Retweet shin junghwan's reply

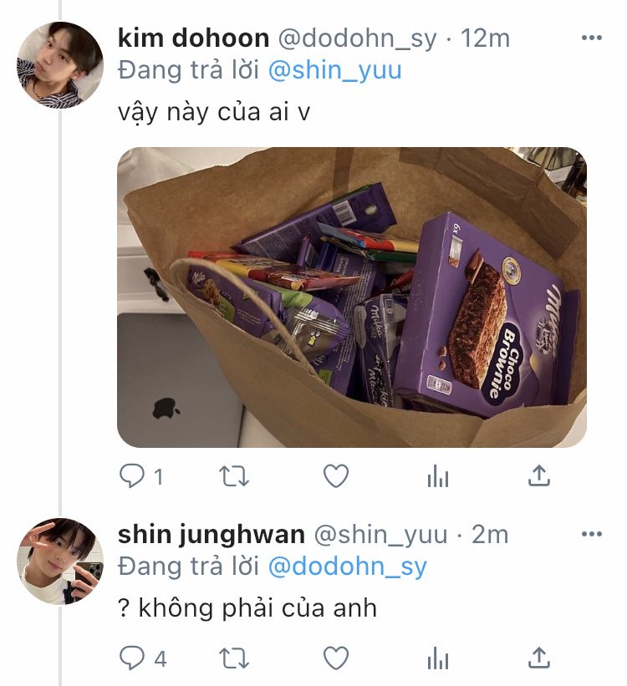coord(234,658)
